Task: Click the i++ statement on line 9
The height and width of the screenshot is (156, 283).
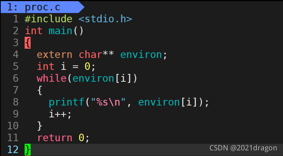Action: coord(60,114)
